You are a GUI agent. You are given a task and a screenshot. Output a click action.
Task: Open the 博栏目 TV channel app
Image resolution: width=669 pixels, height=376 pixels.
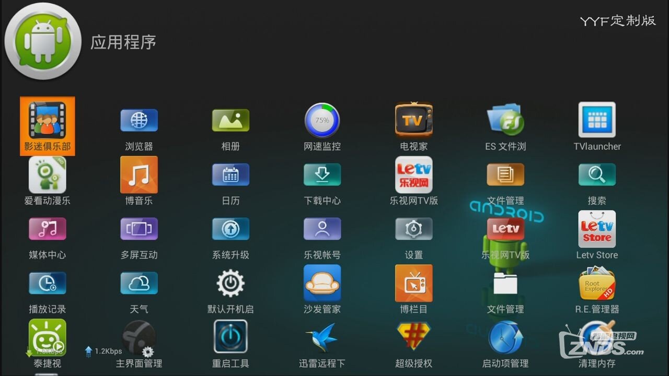pos(413,289)
